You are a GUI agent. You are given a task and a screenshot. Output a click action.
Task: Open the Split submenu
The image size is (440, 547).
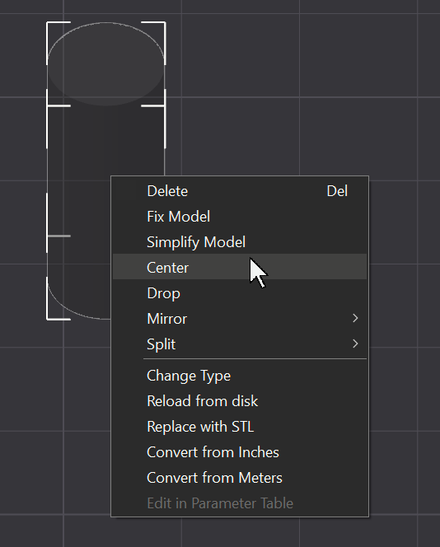point(240,344)
